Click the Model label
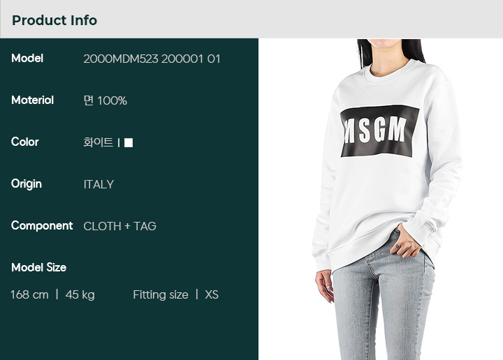 pyautogui.click(x=27, y=59)
